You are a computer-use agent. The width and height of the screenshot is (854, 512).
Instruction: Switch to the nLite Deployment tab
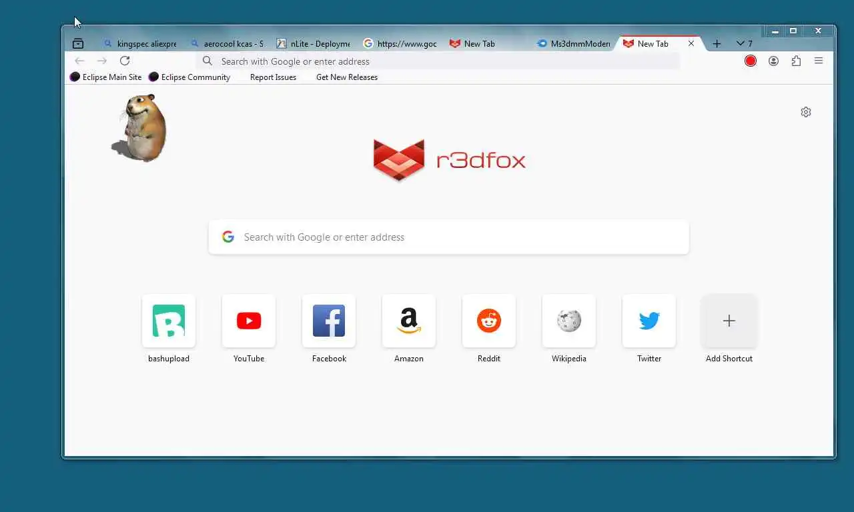(x=313, y=44)
